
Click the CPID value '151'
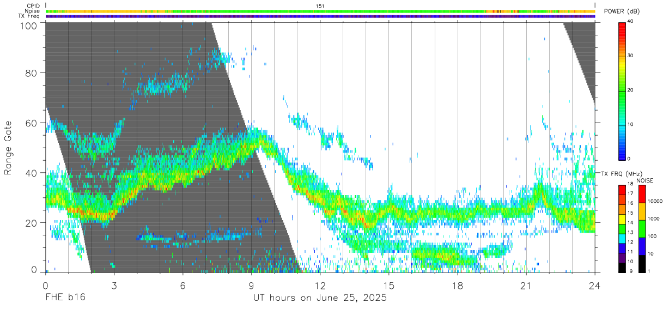tap(320, 6)
